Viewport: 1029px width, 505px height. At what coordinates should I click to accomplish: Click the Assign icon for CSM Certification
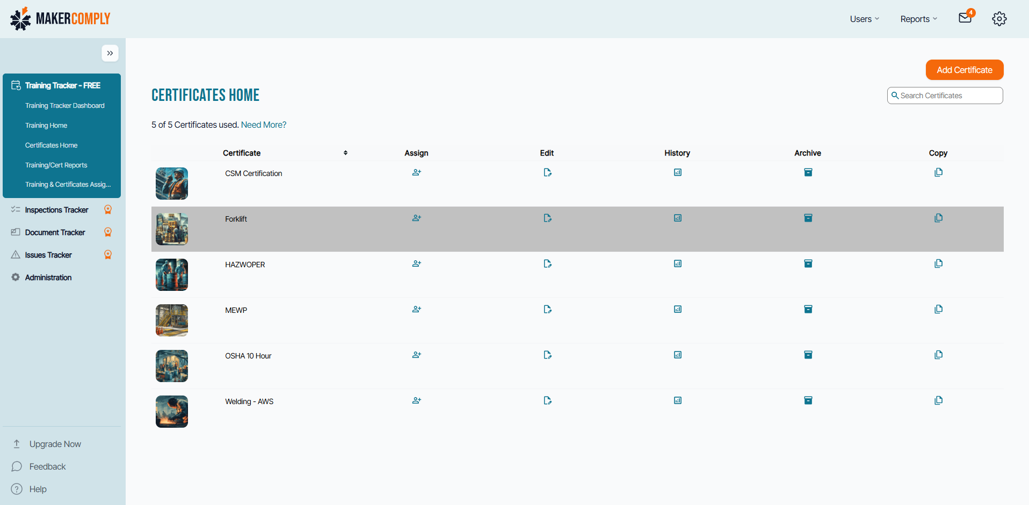click(x=416, y=172)
